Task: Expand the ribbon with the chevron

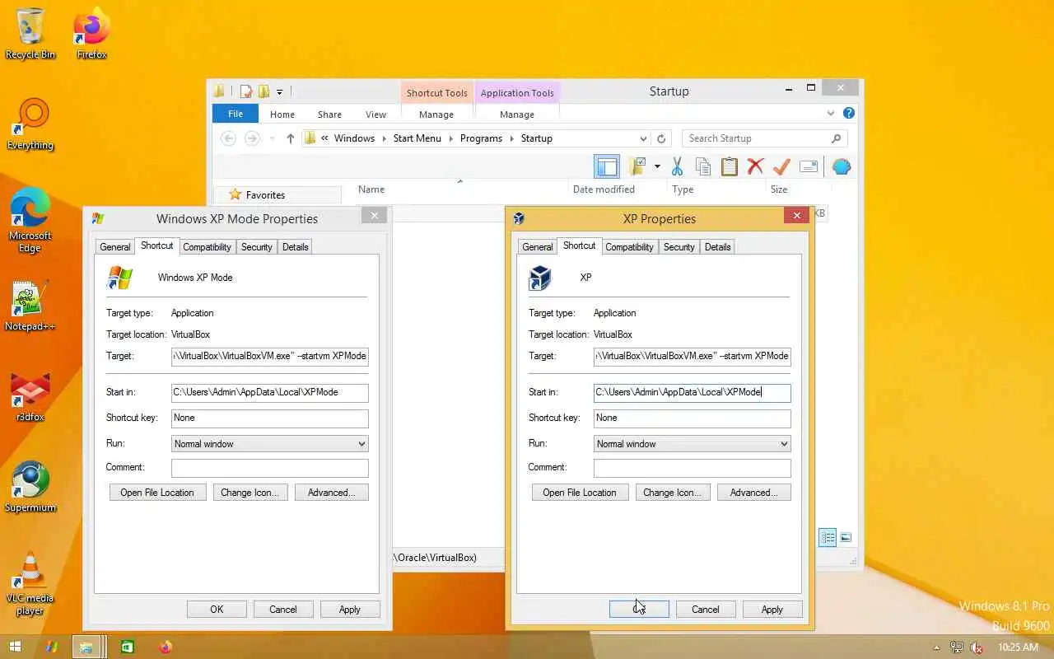Action: (831, 114)
